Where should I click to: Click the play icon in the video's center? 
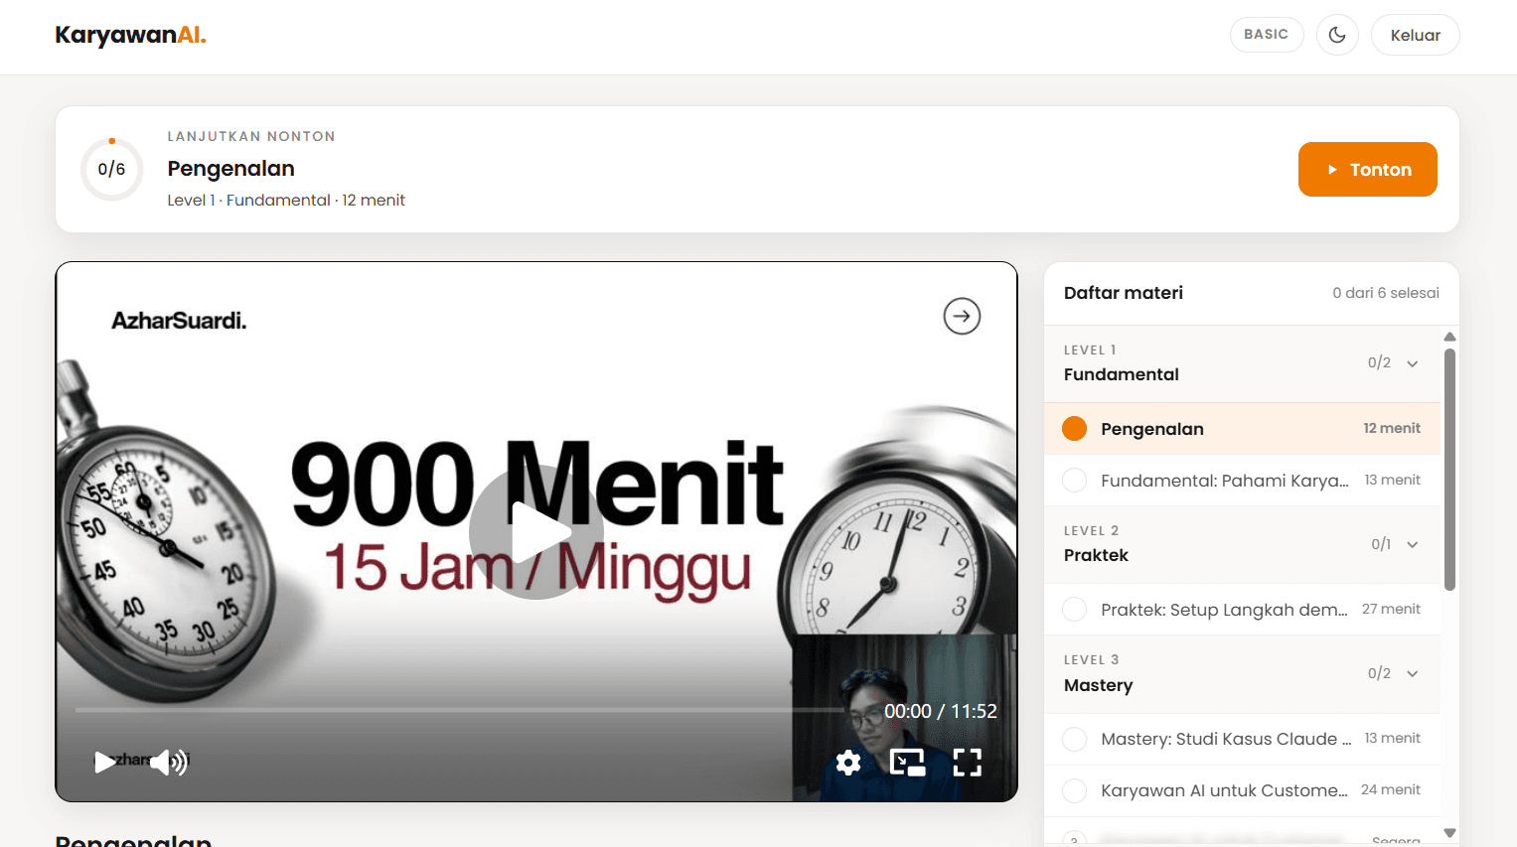point(536,532)
